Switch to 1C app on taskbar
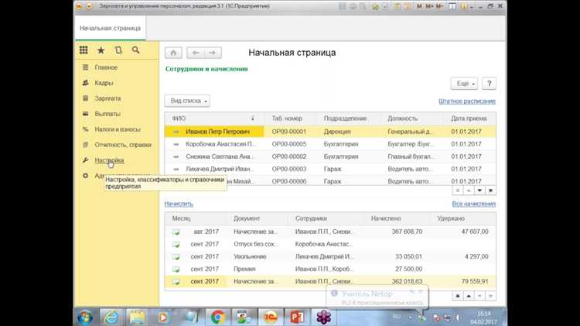This screenshot has width=580, height=326. point(271,317)
